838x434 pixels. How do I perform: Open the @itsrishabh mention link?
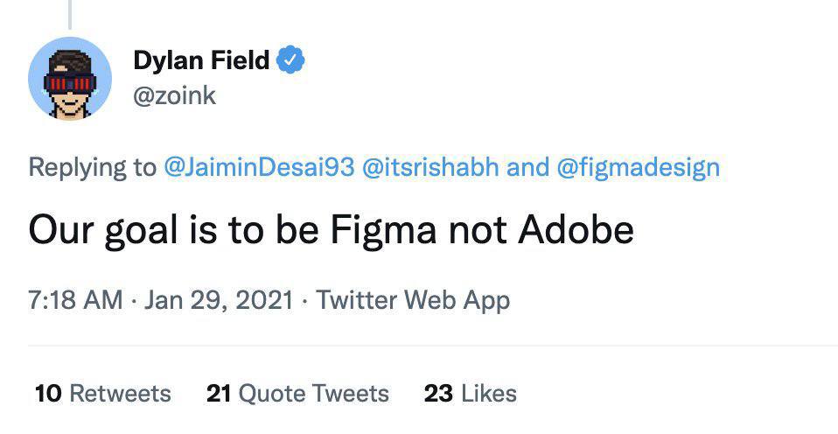click(x=430, y=167)
